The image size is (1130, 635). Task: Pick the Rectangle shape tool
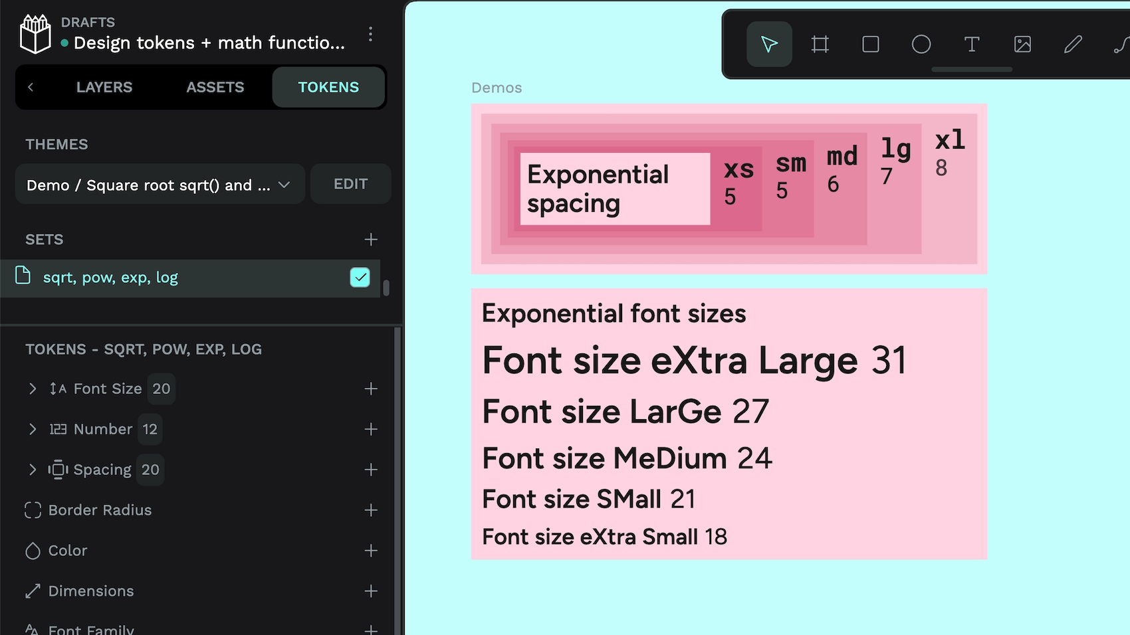[870, 45]
